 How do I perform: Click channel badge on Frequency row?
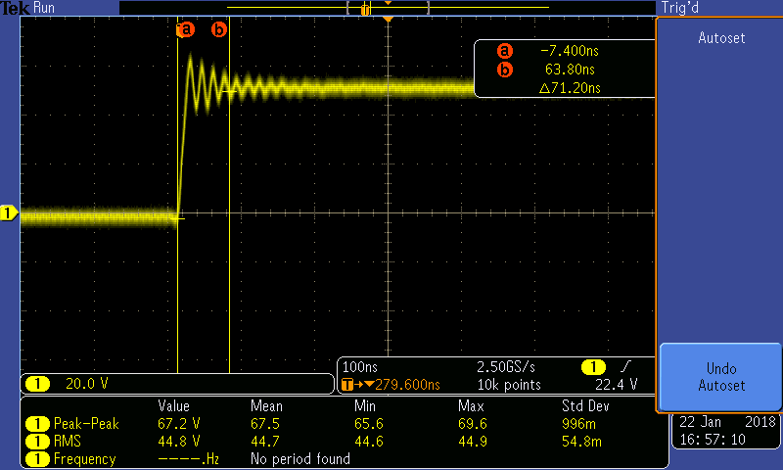point(37,459)
